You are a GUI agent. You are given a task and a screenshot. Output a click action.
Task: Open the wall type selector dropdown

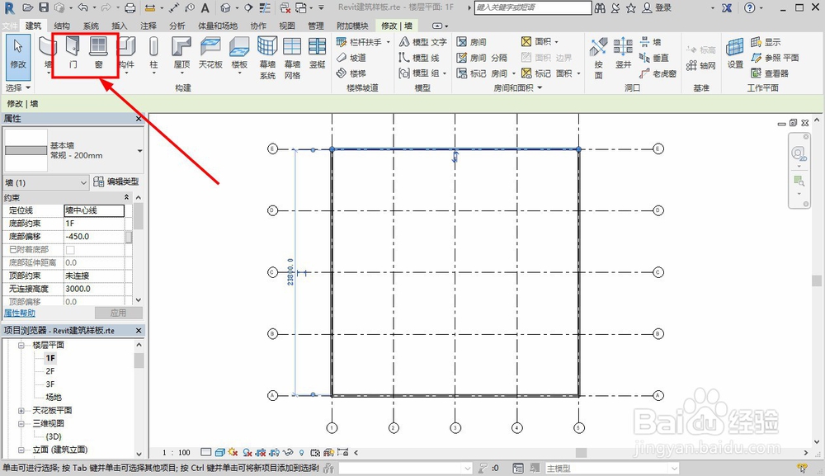coord(139,151)
